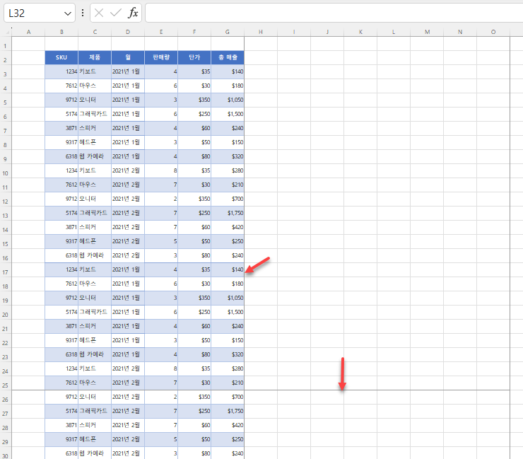Select column G header
Screen dimensions: 523x459
[x=228, y=32]
